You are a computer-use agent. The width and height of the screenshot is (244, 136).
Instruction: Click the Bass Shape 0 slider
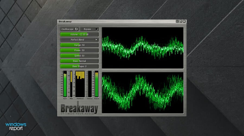79,66
